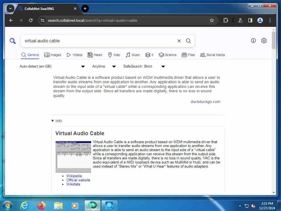Image resolution: width=281 pixels, height=211 pixels.
Task: Open the Wikidata link
Action: pyautogui.click(x=73, y=184)
